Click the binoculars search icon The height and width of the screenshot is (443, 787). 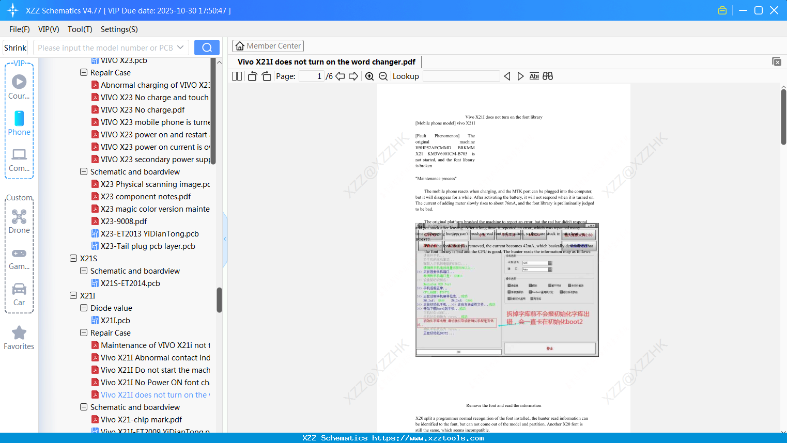(548, 76)
